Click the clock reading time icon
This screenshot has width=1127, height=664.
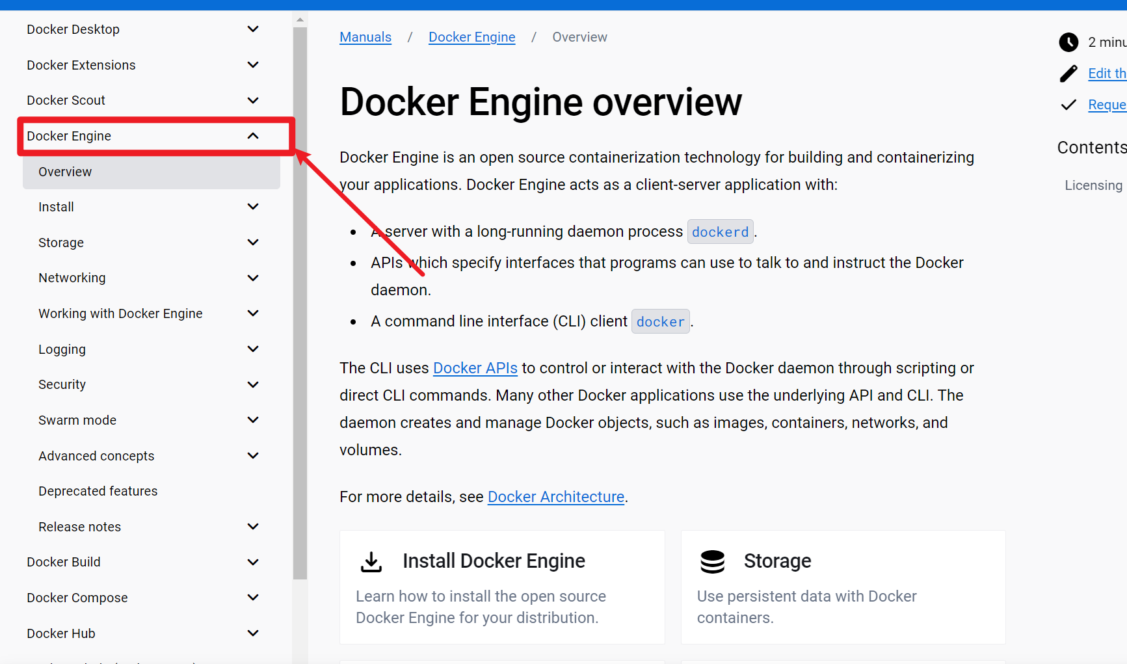tap(1068, 42)
